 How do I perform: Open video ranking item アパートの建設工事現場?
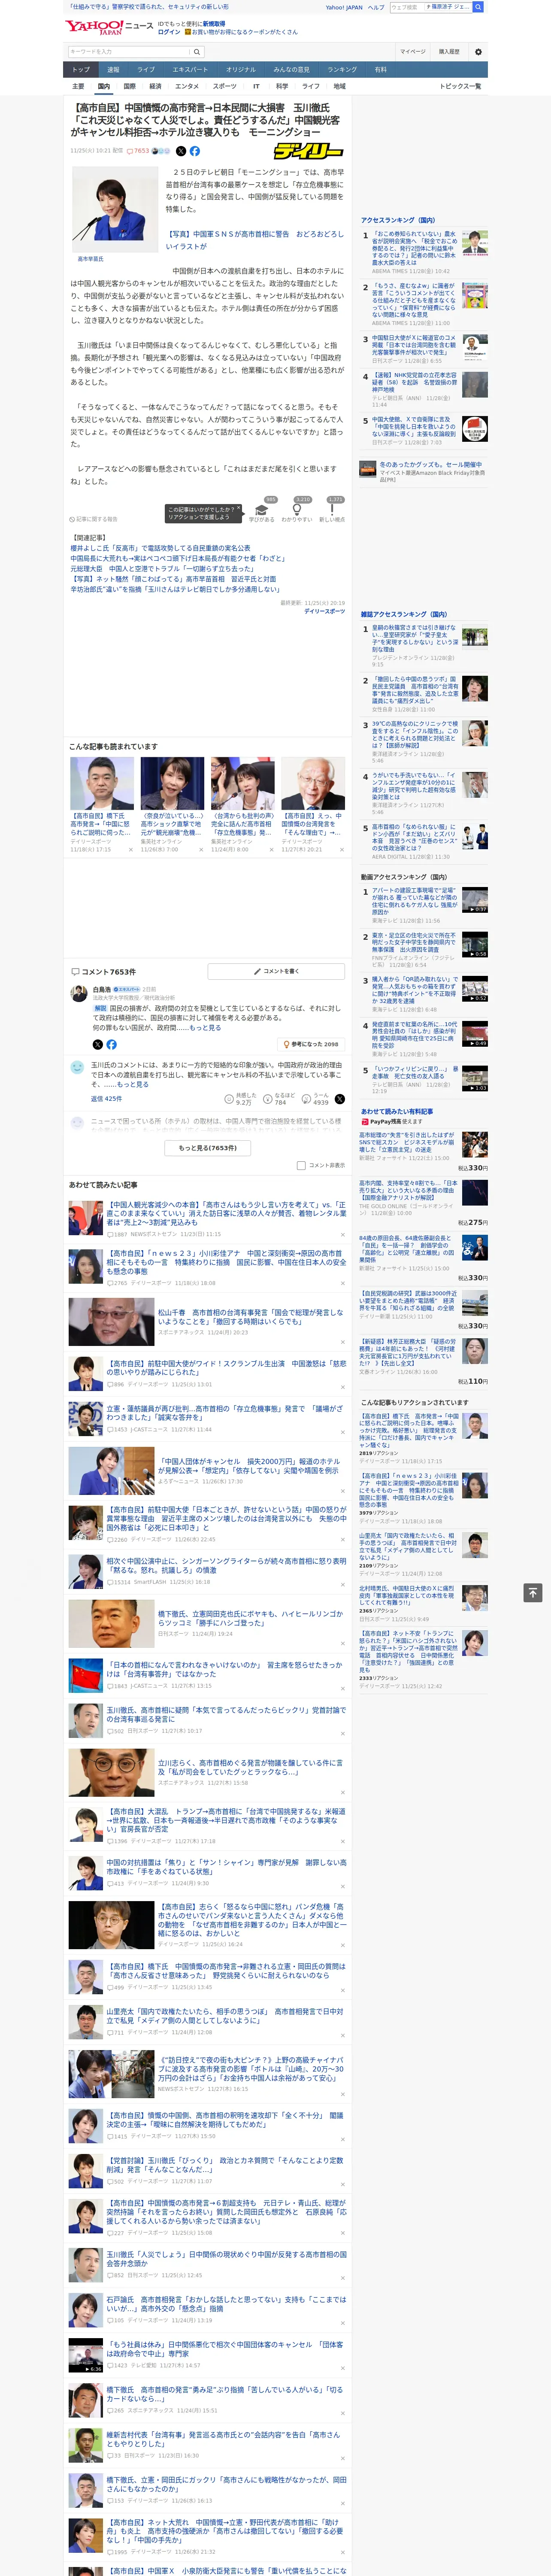click(x=425, y=905)
